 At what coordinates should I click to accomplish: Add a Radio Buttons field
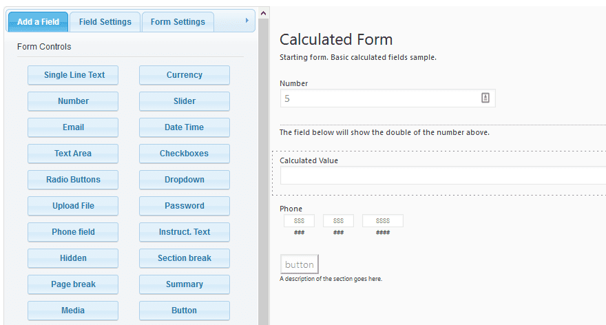[x=73, y=180]
